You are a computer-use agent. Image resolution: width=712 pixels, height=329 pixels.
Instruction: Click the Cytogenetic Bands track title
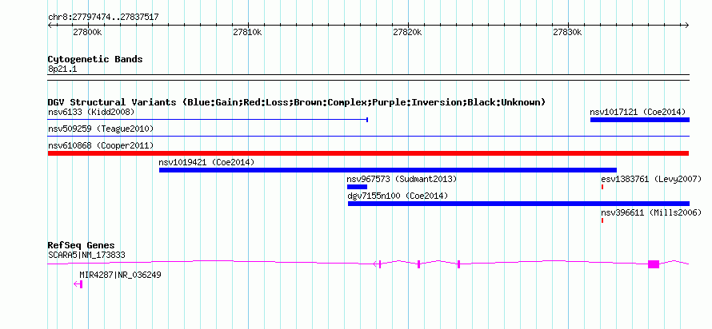click(x=95, y=59)
